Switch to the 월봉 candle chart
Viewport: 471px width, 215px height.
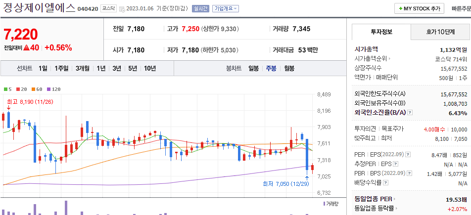tap(289, 69)
